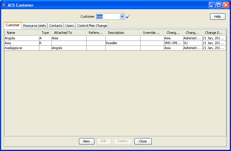Click the Delete button
231x151 pixels.
pyautogui.click(x=123, y=141)
